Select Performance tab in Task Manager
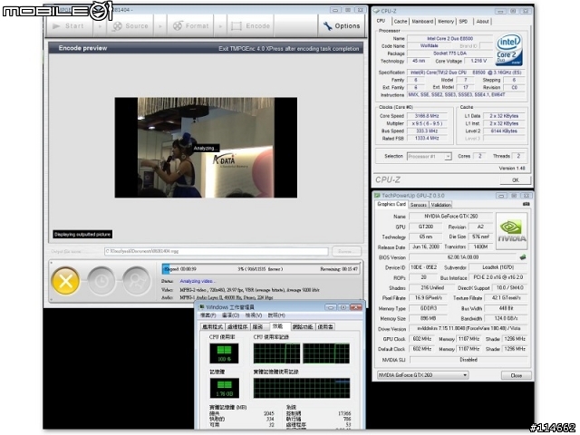This screenshot has width=580, height=435. point(278,326)
